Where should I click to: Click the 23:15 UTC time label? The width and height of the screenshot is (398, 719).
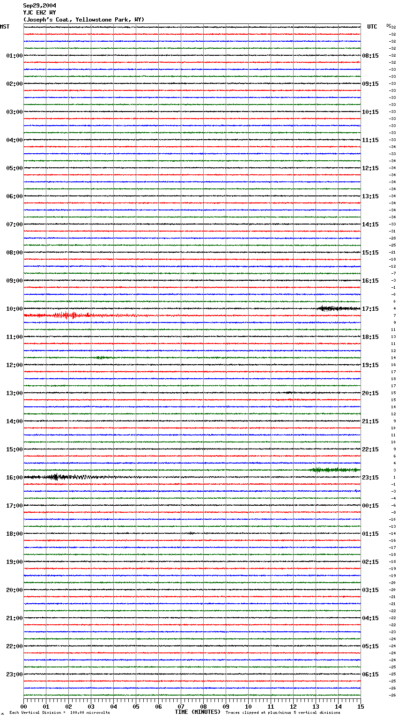(370, 478)
